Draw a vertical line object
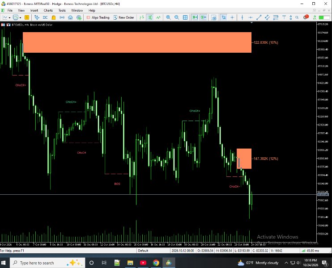 (x=242, y=17)
